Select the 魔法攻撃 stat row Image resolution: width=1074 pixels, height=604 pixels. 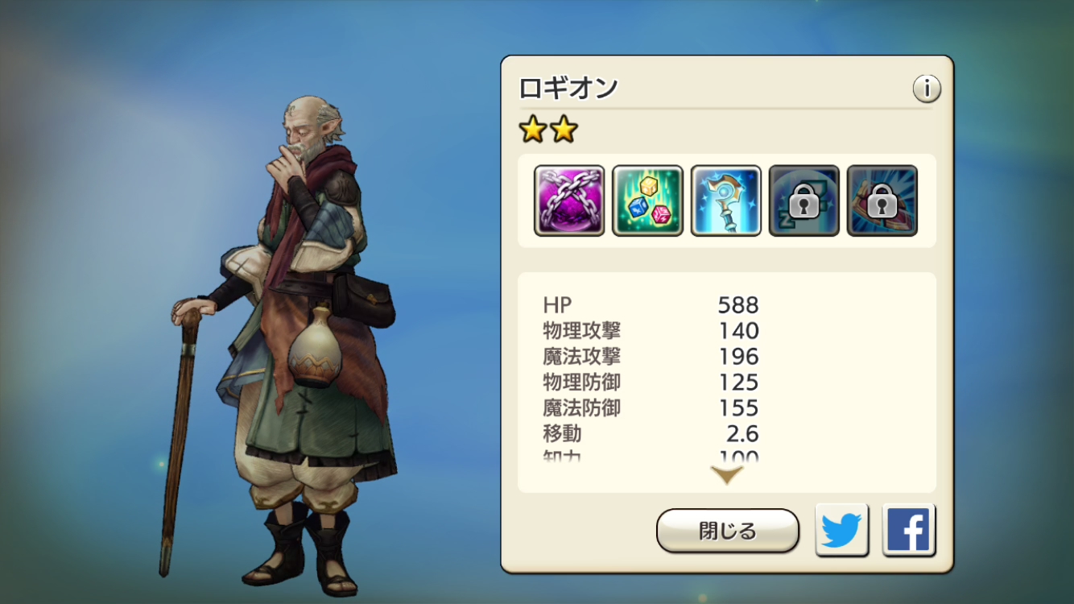pyautogui.click(x=651, y=356)
